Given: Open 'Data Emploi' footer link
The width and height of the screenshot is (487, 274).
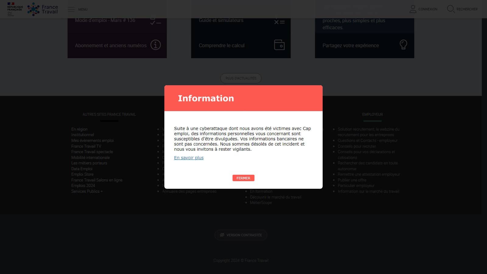Looking at the screenshot, I should 82,169.
